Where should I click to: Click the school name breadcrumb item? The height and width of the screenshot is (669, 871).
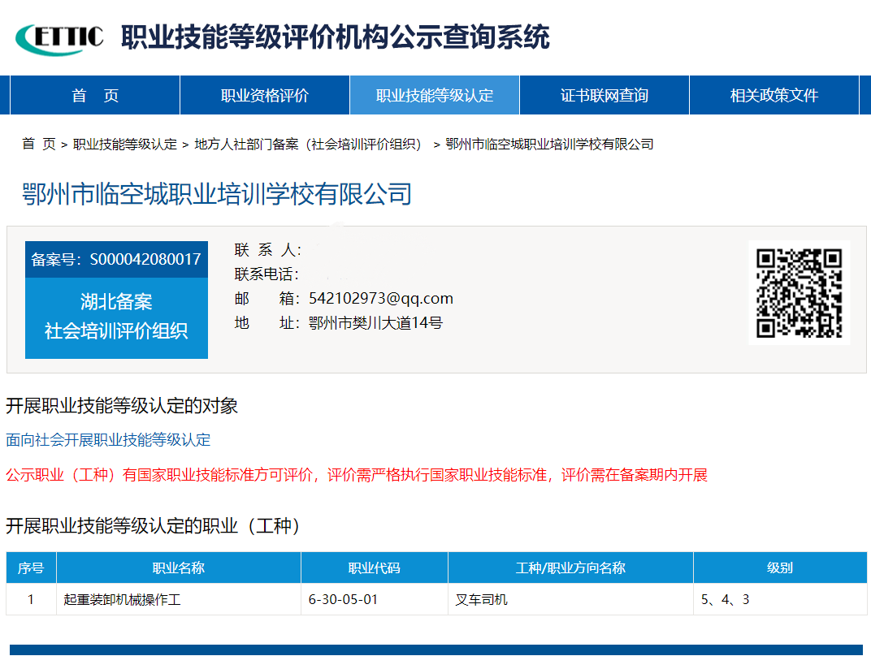point(549,145)
